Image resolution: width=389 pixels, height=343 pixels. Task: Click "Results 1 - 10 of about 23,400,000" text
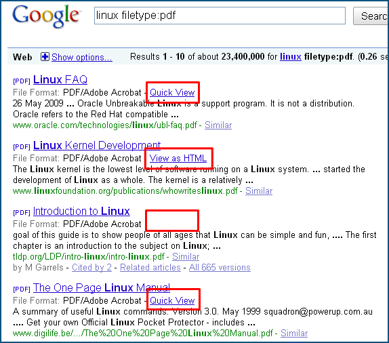[197, 57]
